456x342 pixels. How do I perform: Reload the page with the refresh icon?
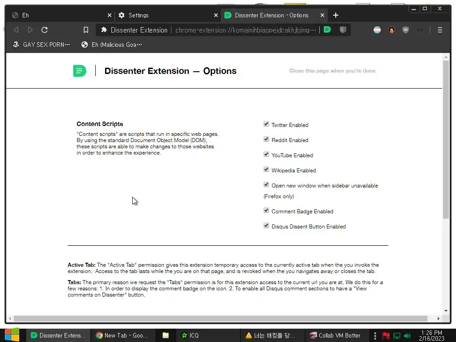[x=45, y=30]
